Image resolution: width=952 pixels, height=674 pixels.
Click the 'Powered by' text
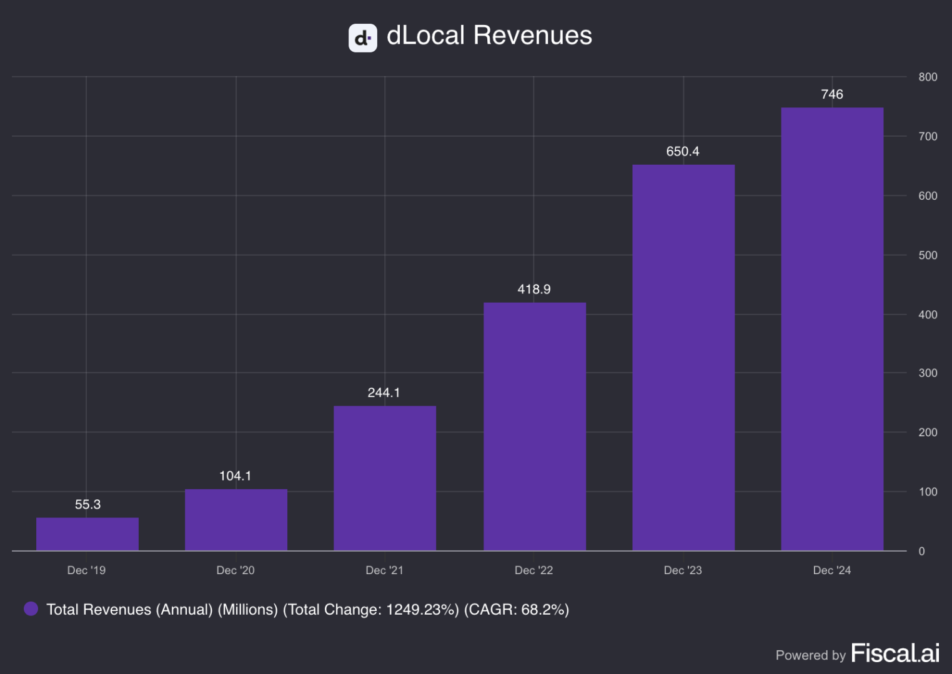pos(810,655)
